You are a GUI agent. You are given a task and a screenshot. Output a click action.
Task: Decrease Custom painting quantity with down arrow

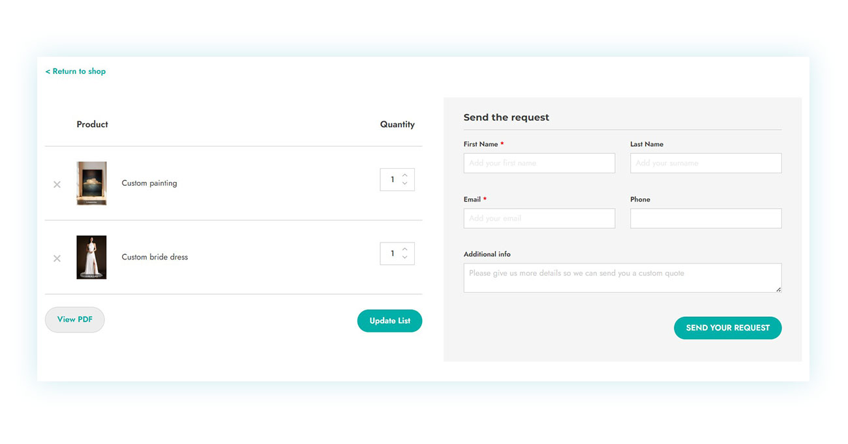coord(405,184)
